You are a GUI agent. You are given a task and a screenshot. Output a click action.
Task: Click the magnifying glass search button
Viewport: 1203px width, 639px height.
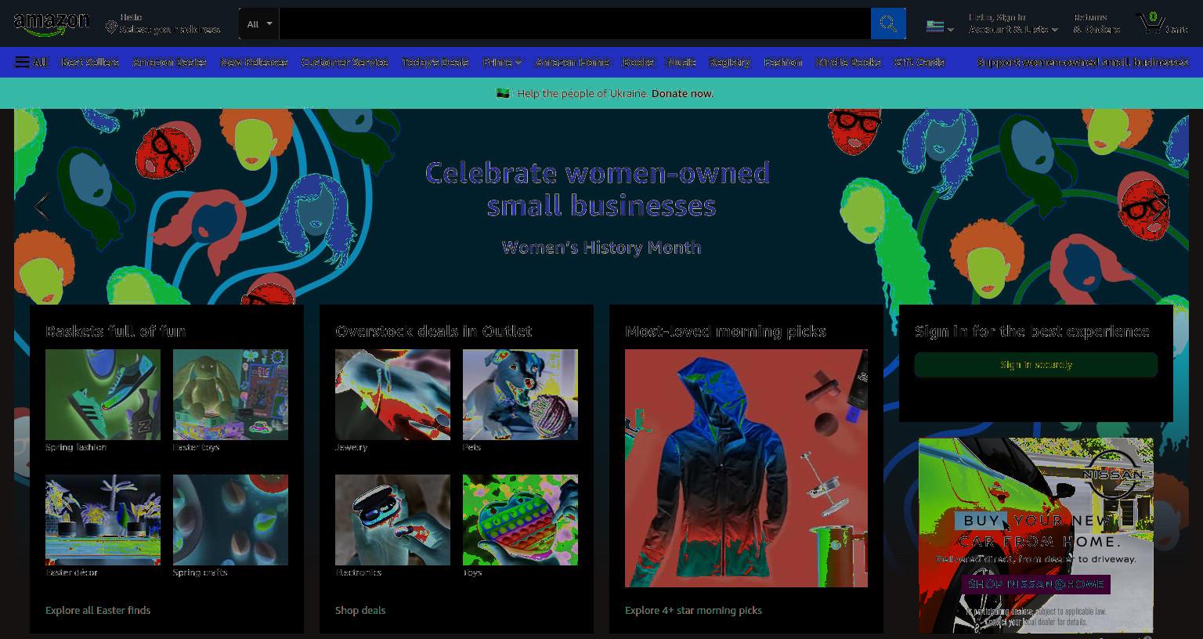(x=888, y=23)
